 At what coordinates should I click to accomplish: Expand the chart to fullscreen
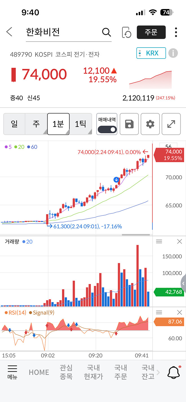(x=171, y=124)
